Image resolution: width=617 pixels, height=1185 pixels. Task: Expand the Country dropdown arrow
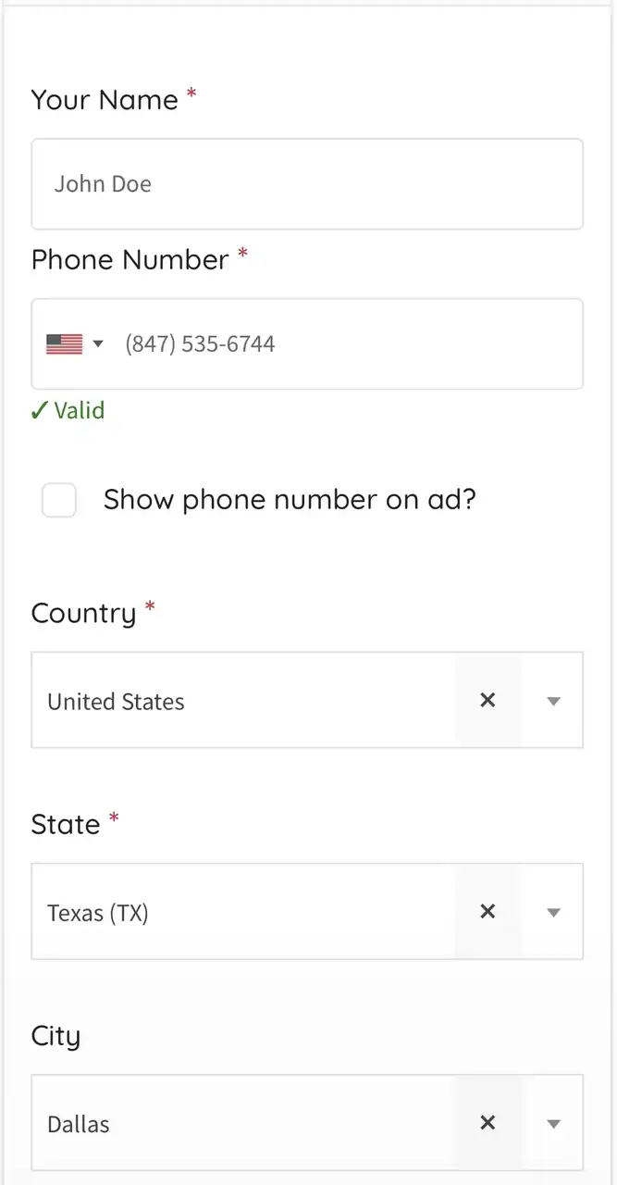click(553, 701)
